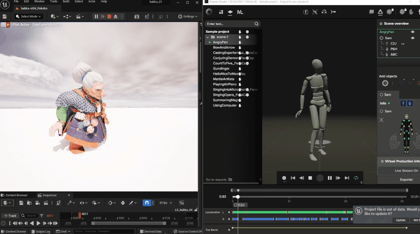
Task: Toggle the Sequencer snapping magnet
Action: [147, 203]
